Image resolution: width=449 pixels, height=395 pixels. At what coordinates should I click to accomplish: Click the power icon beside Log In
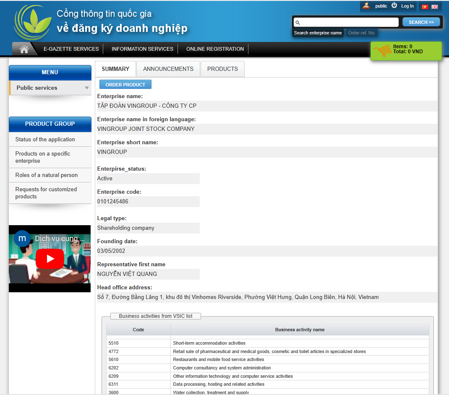click(x=394, y=5)
